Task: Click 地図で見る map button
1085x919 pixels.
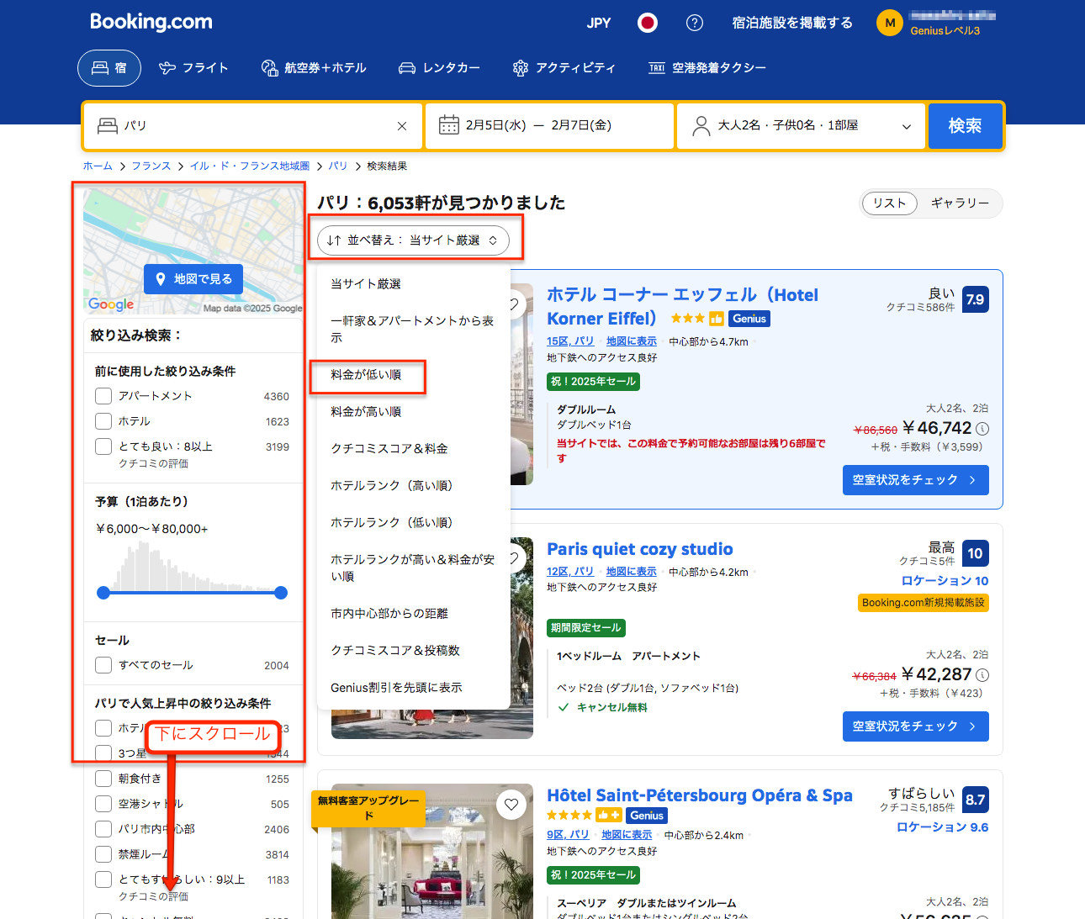Action: click(193, 279)
